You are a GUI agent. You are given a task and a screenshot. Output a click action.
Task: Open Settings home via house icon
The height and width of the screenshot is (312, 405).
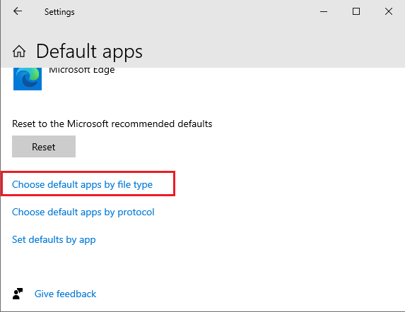(19, 51)
